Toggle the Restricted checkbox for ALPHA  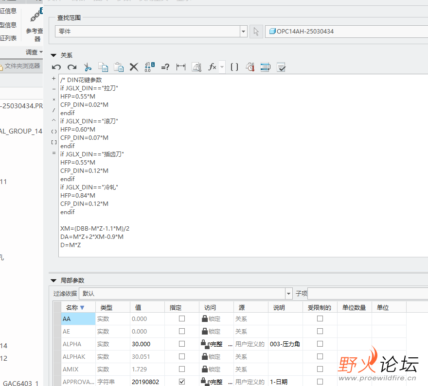(320, 344)
